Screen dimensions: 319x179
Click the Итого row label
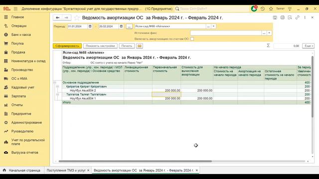click(x=66, y=102)
